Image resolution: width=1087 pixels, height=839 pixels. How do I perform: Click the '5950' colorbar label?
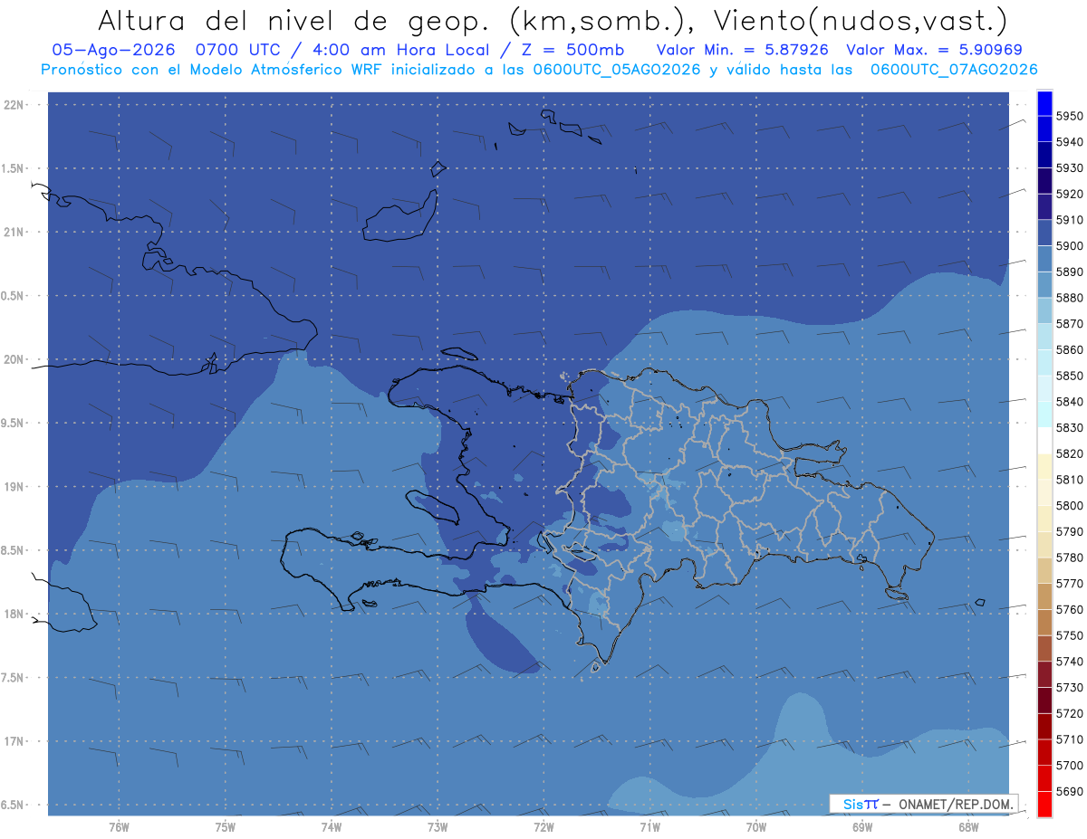[x=1070, y=116]
